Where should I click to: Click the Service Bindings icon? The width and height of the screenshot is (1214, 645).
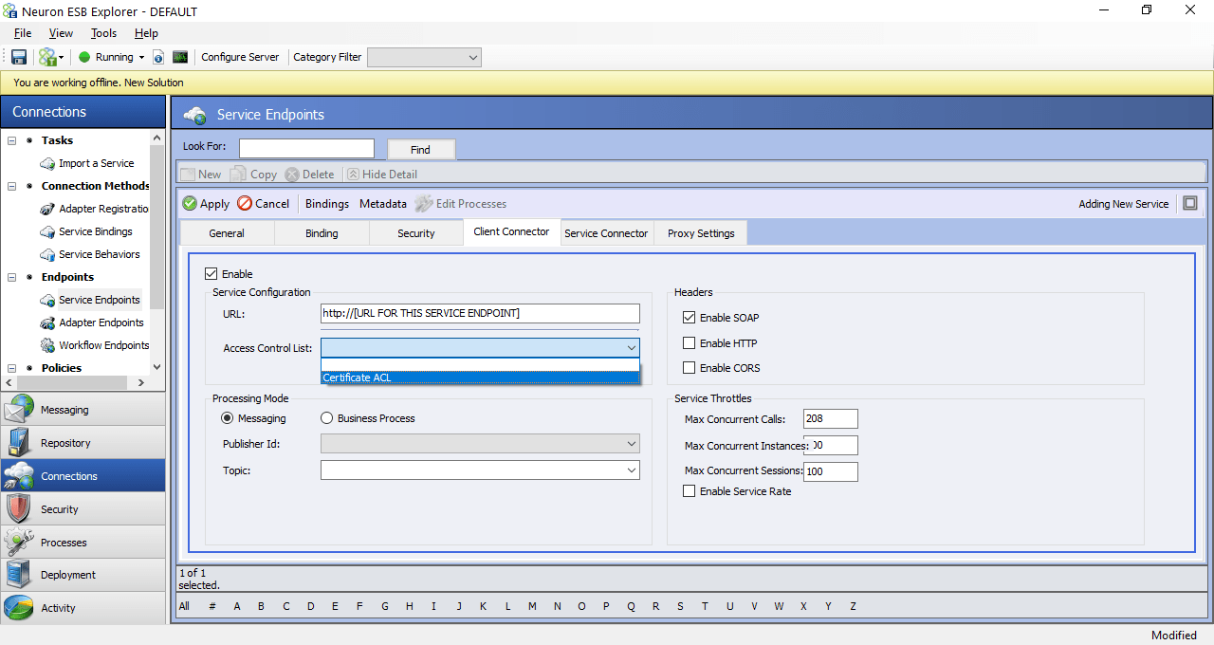47,231
